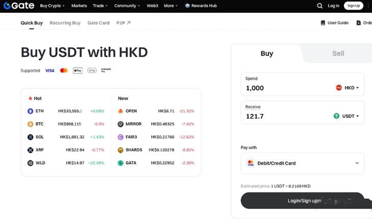Open the HKD currency dropdown

pos(348,88)
